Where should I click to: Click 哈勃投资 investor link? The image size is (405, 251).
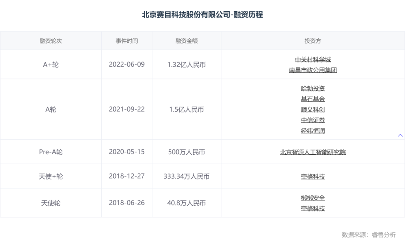click(x=313, y=89)
